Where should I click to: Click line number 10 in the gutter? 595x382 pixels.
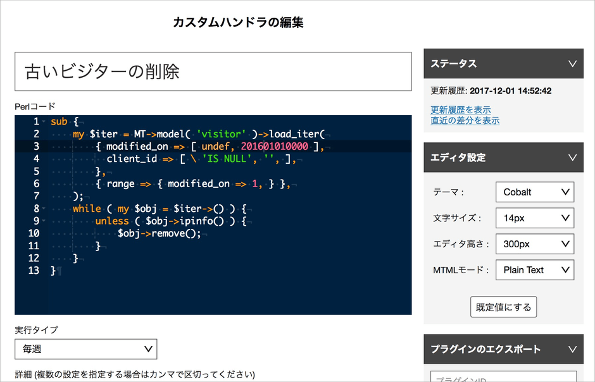point(34,233)
